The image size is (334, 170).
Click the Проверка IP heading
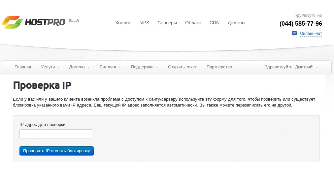(x=42, y=85)
